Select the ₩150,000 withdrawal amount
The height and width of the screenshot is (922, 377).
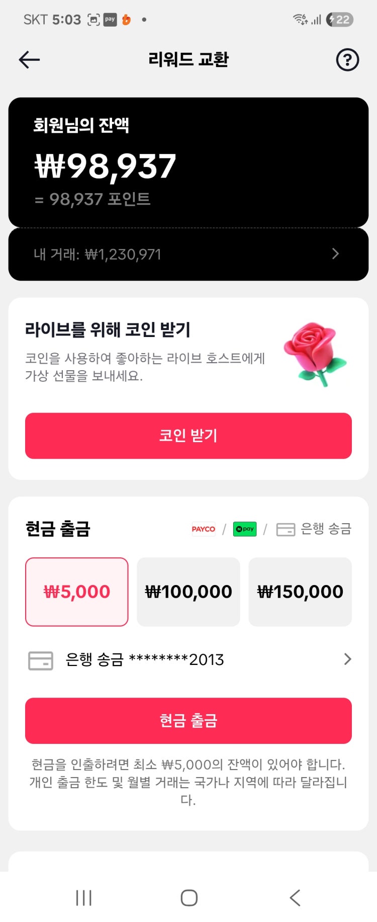tap(300, 592)
